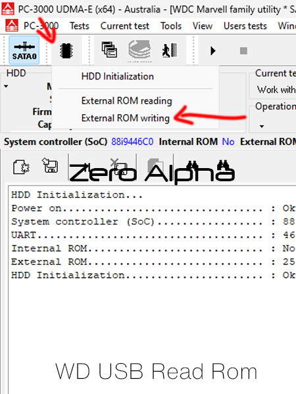Click the 'External ROM' log line

click(153, 261)
